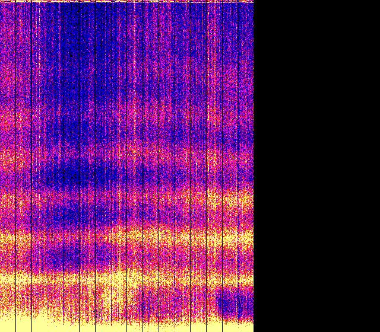Click the top-right corner of the black area
This screenshot has height=332, width=380.
click(x=378, y=1)
